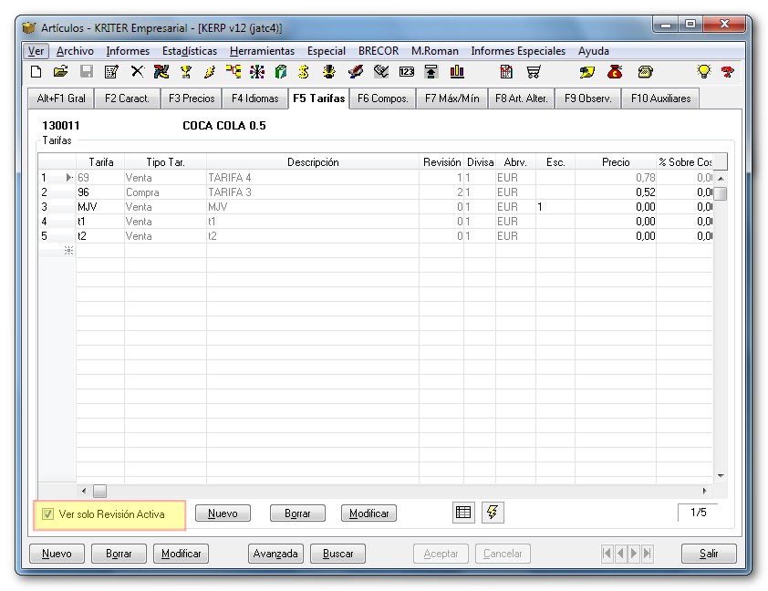The width and height of the screenshot is (768, 591).
Task: Click the red calendar toolbar icon
Action: 506,72
